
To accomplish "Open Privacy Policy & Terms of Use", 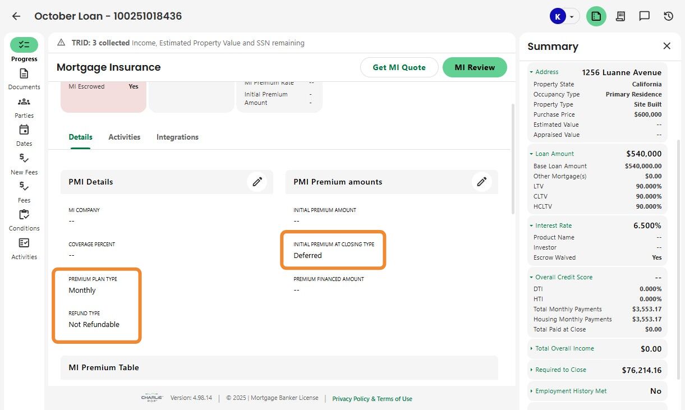I will click(372, 399).
